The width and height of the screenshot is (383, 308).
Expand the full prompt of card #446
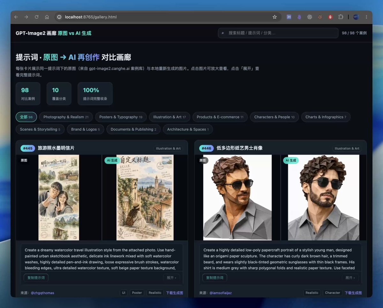350,278
